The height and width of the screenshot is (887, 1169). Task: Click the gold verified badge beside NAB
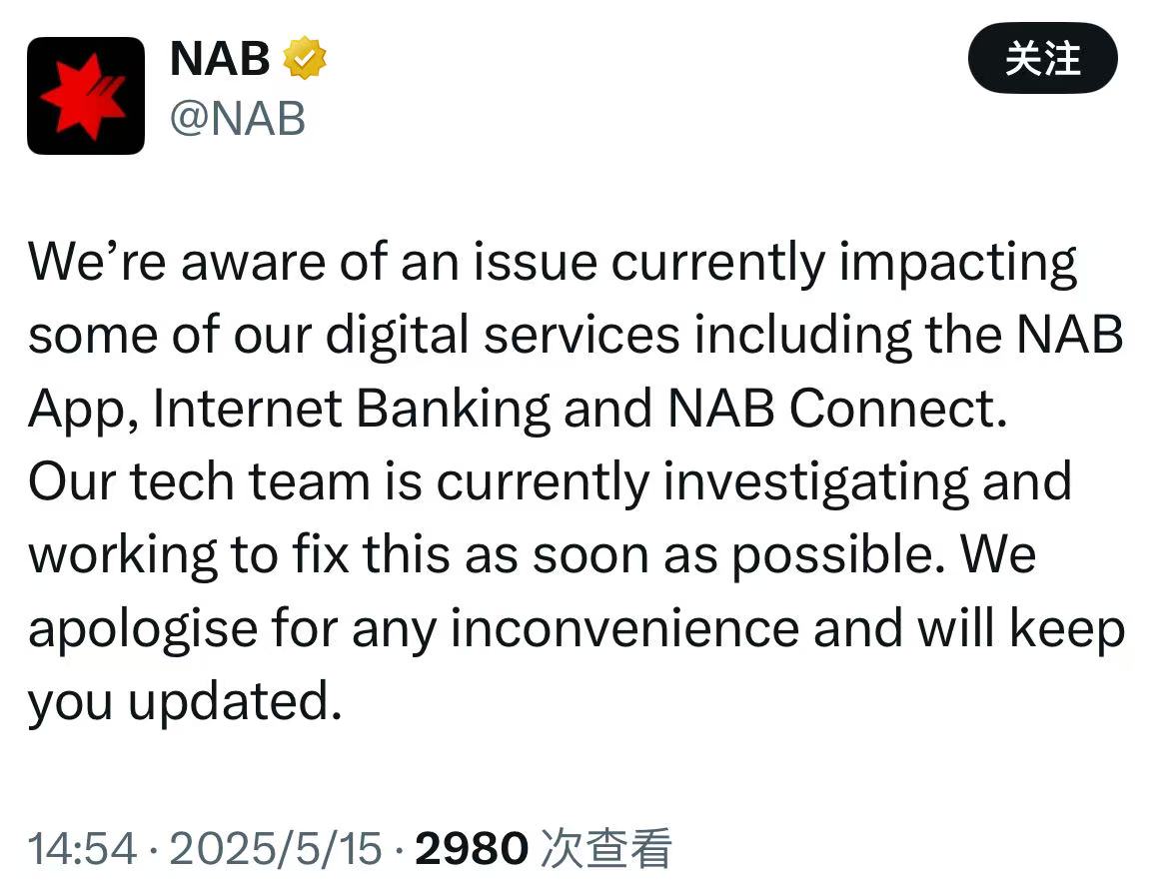click(304, 58)
